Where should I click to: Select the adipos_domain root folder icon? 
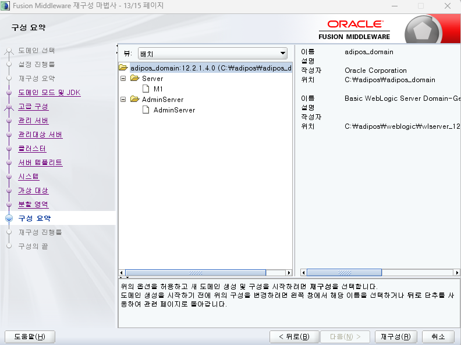point(123,68)
